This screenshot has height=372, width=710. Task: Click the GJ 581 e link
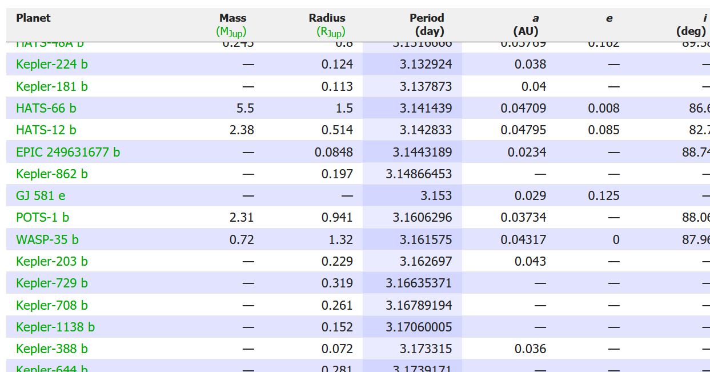point(41,196)
